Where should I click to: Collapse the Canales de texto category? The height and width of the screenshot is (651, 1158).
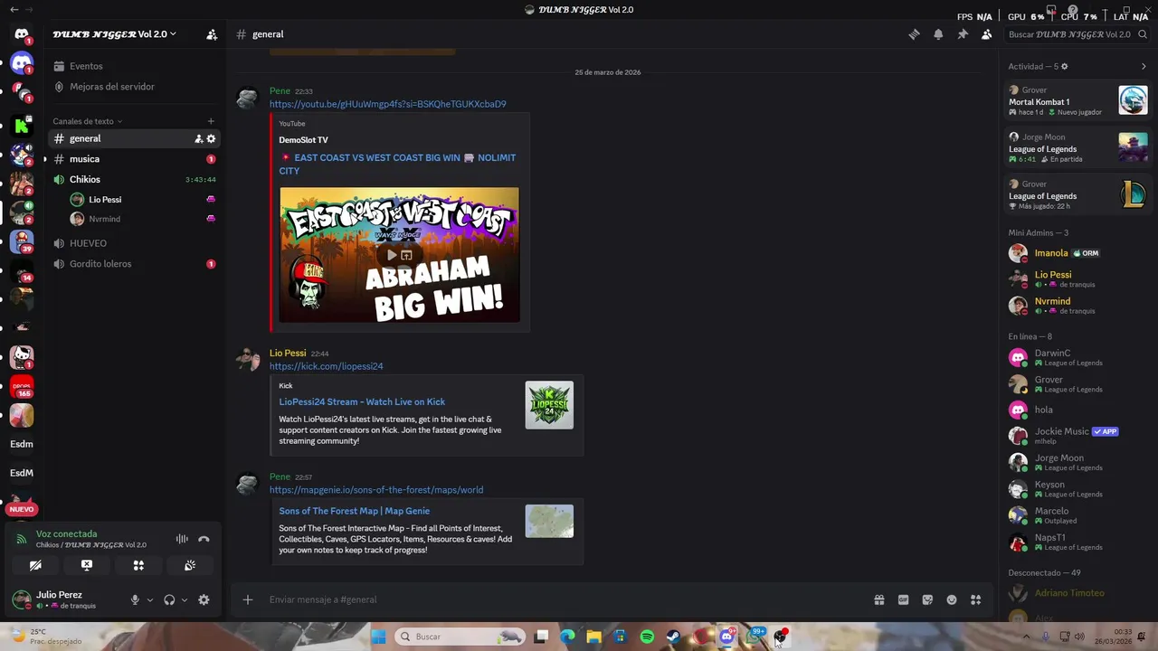pyautogui.click(x=88, y=121)
